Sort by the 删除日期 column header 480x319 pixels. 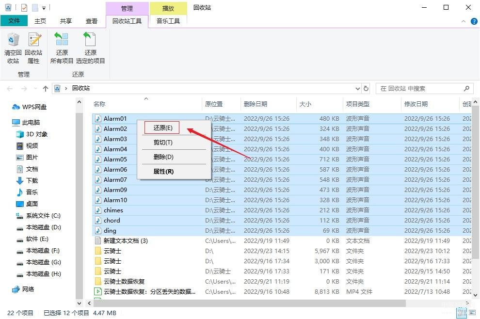tap(255, 104)
